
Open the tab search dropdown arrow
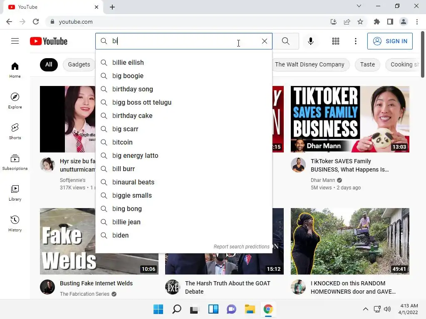(359, 6)
